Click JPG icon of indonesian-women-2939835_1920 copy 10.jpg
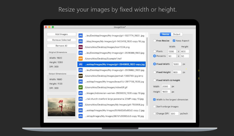This screenshot has width=234, height=136. click(x=81, y=93)
